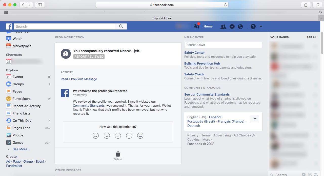Open Marketplace from the left sidebar
Screen dimensions: 324x176
(x=22, y=46)
